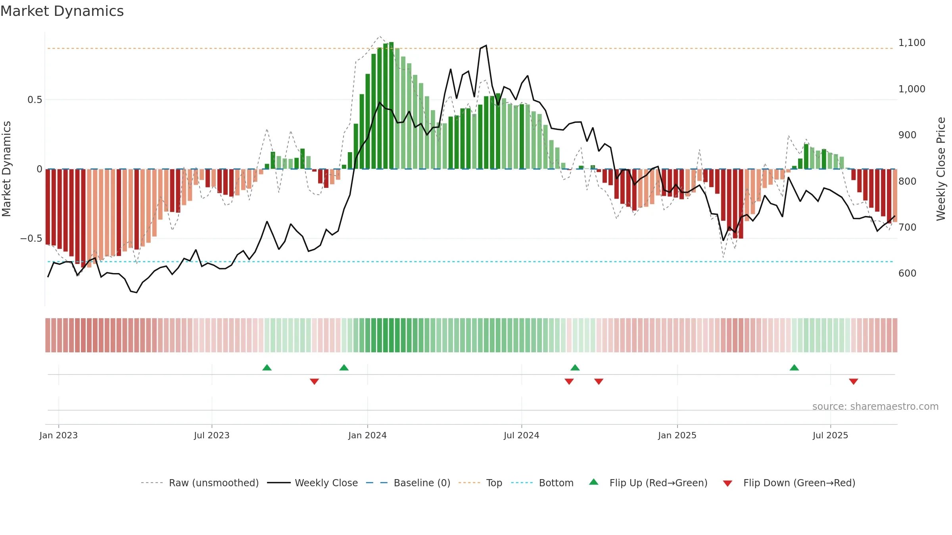Click the 1,000 price axis tick

[912, 89]
